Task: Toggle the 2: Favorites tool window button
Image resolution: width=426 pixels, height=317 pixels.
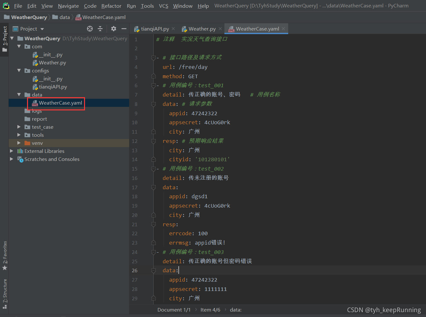Action: pyautogui.click(x=5, y=256)
